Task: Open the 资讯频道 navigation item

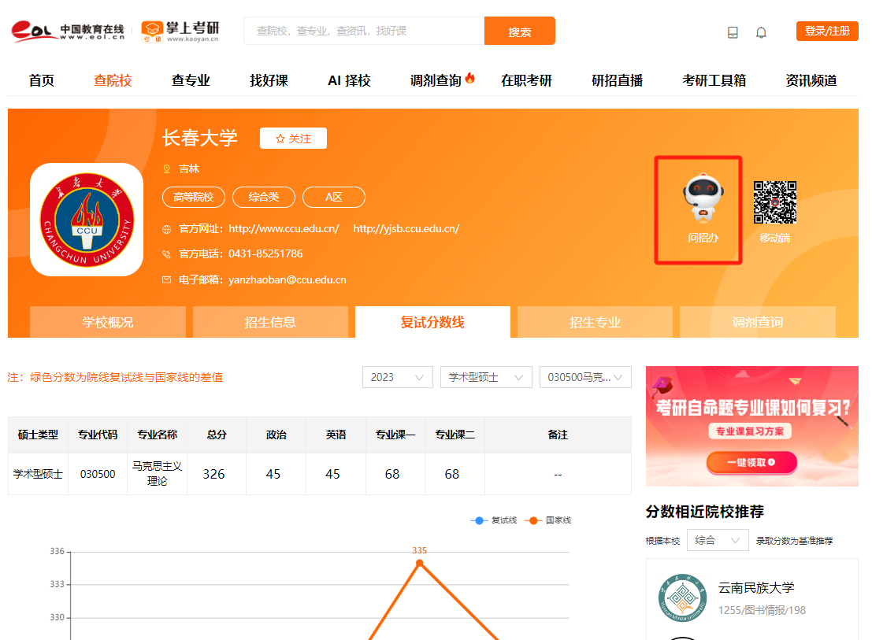Action: click(x=811, y=80)
